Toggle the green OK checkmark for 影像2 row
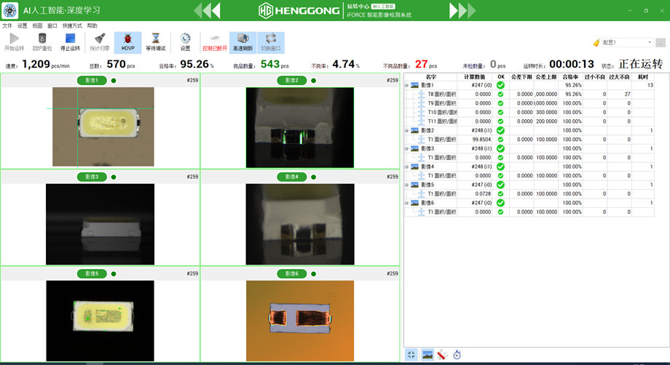 tap(500, 130)
